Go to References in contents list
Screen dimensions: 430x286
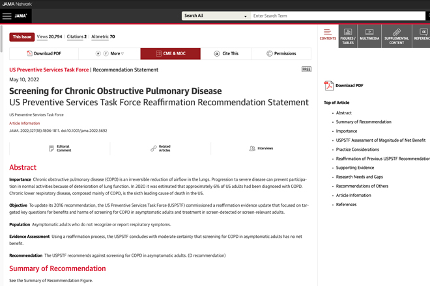[346, 205]
